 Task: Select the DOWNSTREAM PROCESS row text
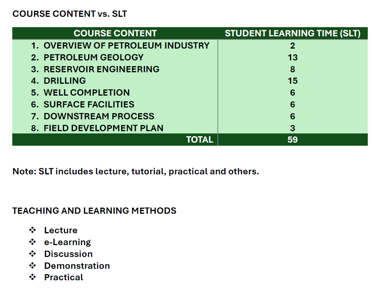coord(99,116)
